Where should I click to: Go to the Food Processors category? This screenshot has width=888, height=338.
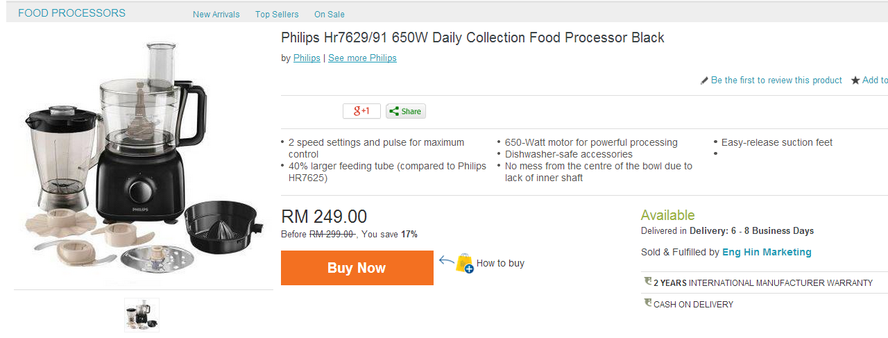click(71, 13)
